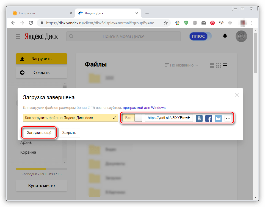Open the user account avatar

coord(241,36)
